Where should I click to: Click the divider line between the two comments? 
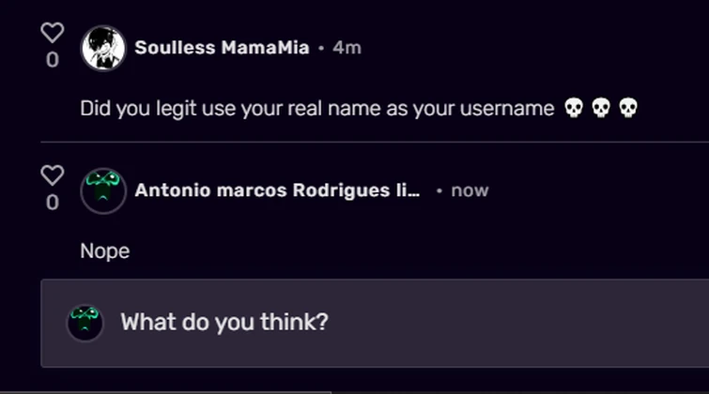tap(376, 143)
